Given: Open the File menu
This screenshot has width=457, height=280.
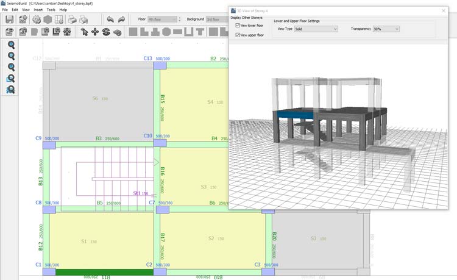Looking at the screenshot, I should [x=5, y=10].
